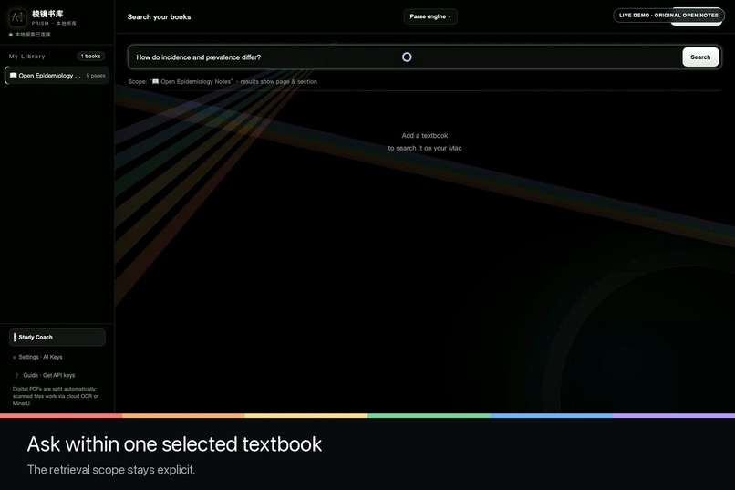
Task: Click book icon beside Open Epidemiology in library
Action: (13, 76)
